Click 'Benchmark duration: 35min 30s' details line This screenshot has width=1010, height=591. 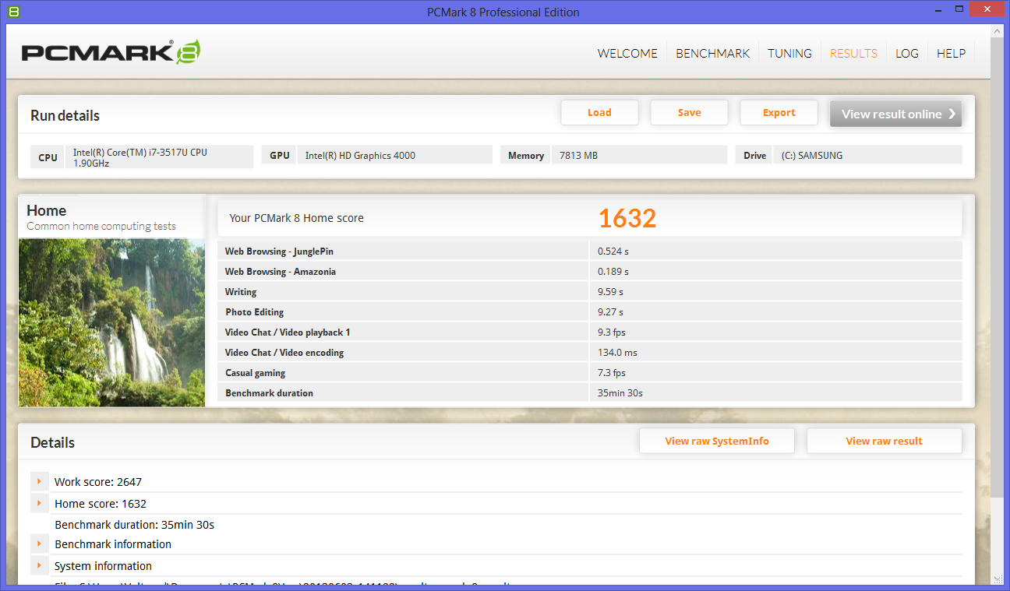pyautogui.click(x=134, y=525)
